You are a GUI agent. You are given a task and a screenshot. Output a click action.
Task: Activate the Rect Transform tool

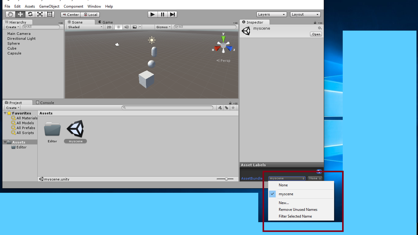coord(50,14)
